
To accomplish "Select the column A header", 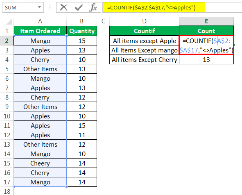I will click(40, 21).
